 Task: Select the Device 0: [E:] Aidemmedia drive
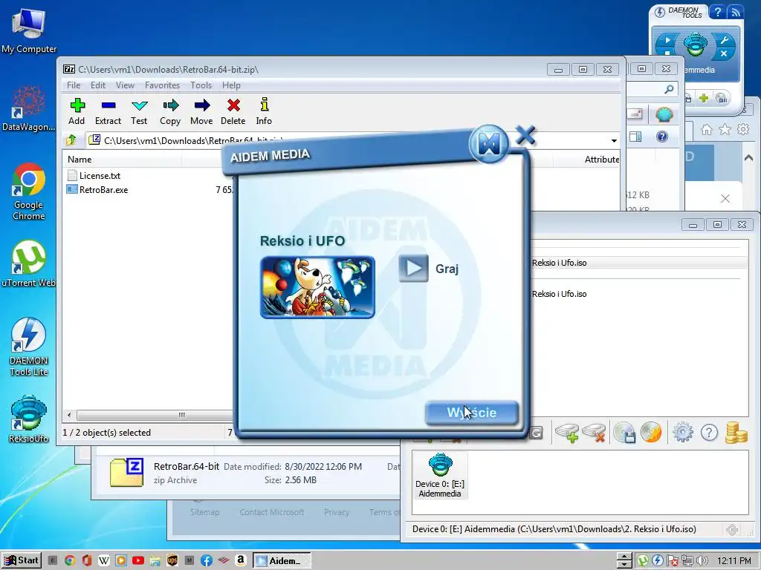click(440, 476)
